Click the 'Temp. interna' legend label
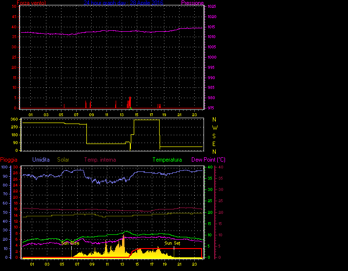 [x=100, y=160]
